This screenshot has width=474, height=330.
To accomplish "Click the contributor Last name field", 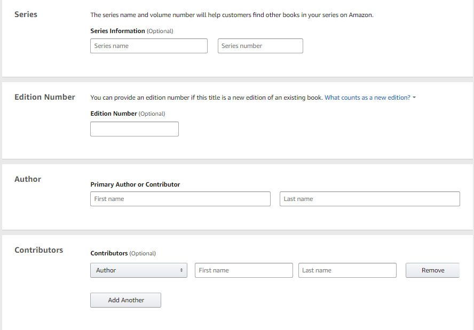I will click(347, 270).
